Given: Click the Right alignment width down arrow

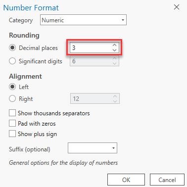Looking at the screenshot, I should pyautogui.click(x=115, y=101).
